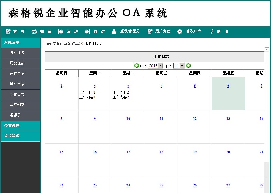Click the vertical scrollbar up arrow
Screen dimensions: 271x193
click(x=267, y=49)
